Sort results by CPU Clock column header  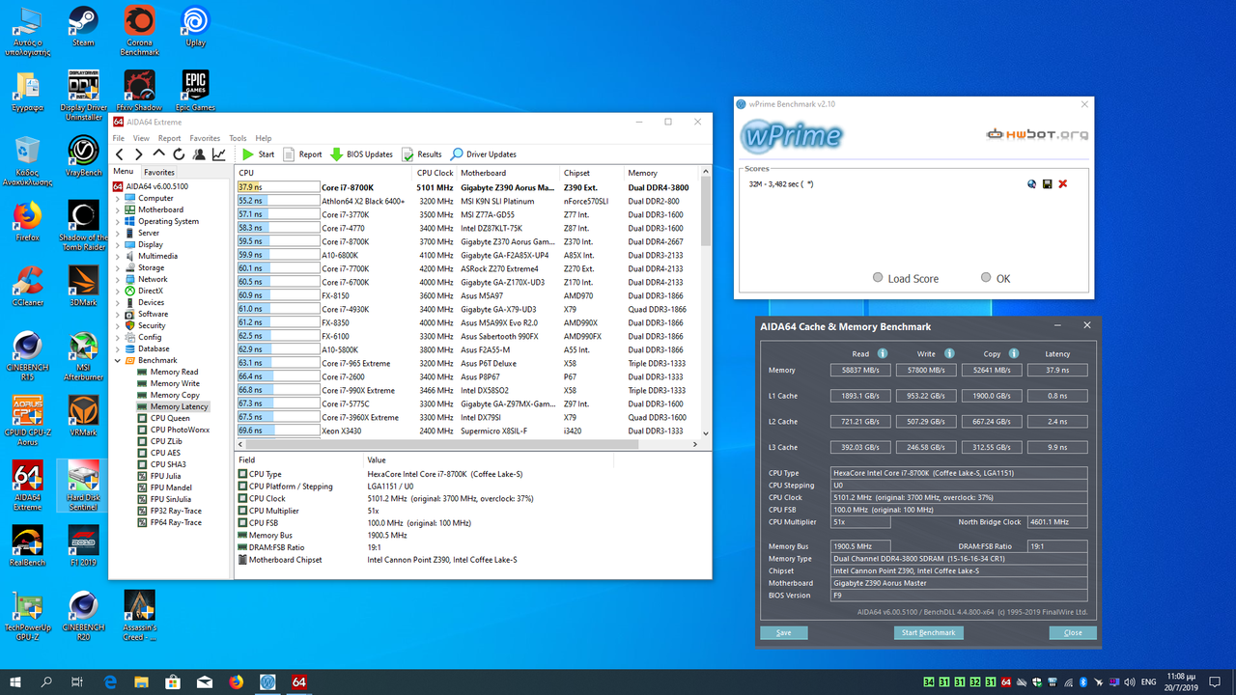point(435,173)
